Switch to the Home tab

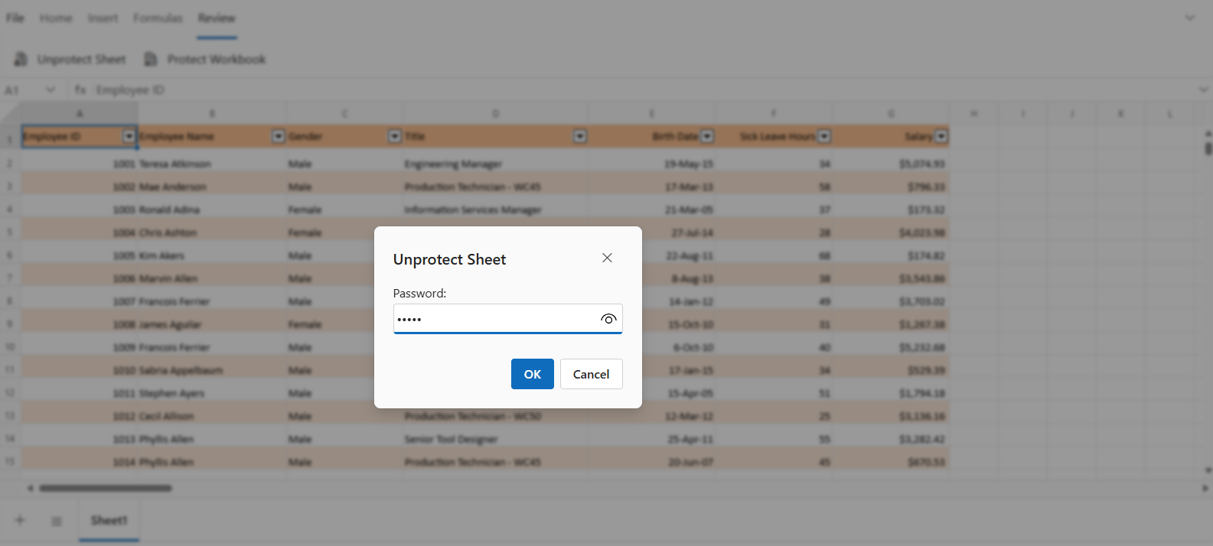coord(56,18)
